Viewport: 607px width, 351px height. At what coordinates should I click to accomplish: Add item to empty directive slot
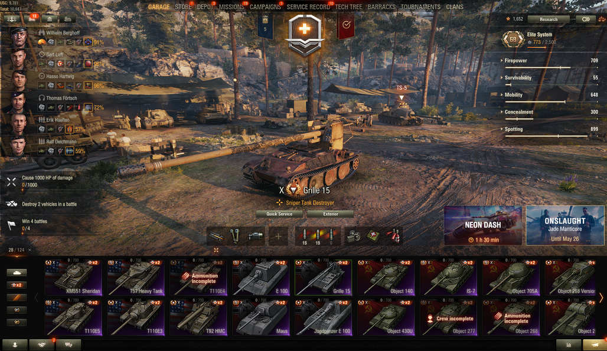pyautogui.click(x=278, y=236)
